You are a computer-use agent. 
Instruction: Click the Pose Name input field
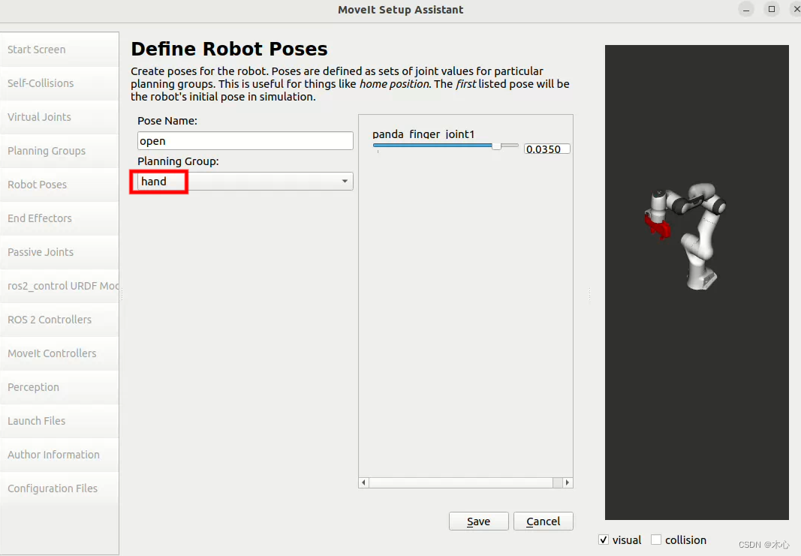245,141
